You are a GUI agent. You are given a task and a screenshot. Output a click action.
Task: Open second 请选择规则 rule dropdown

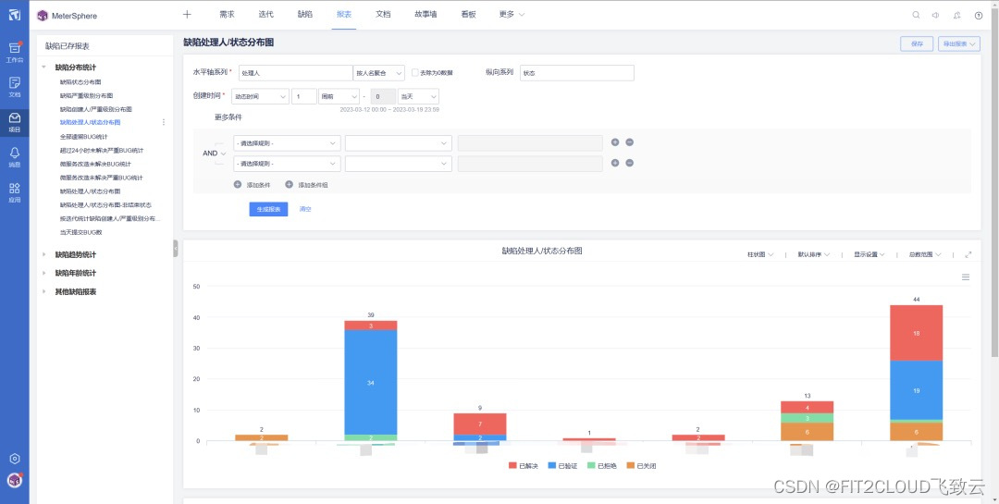pyautogui.click(x=287, y=164)
